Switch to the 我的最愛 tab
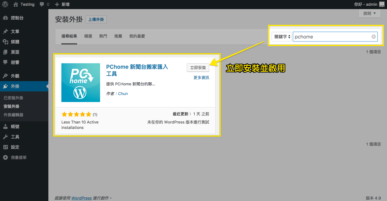 (137, 36)
